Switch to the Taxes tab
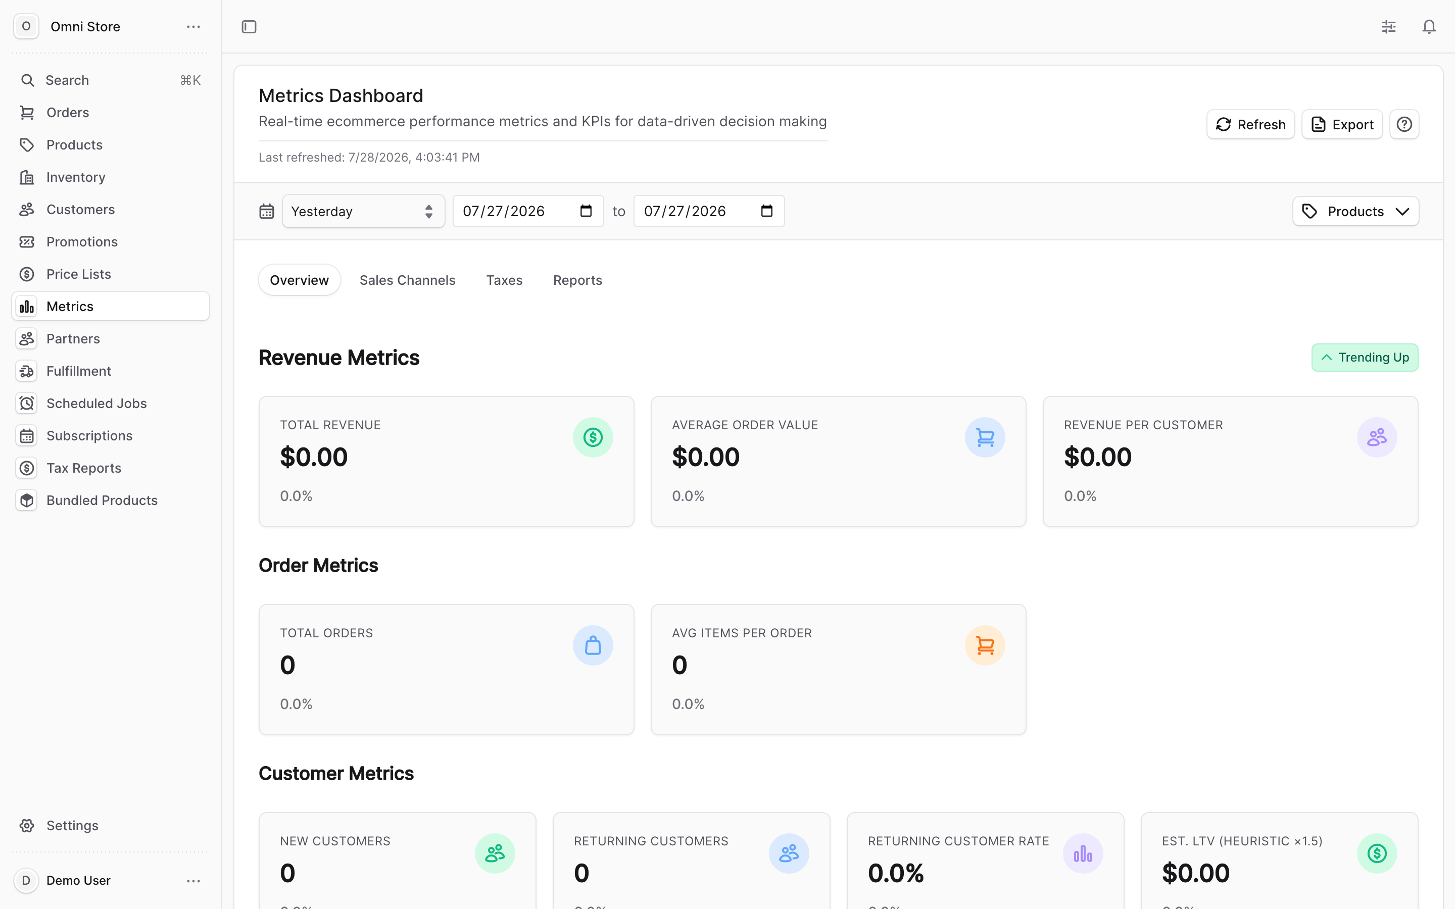The width and height of the screenshot is (1455, 909). click(x=504, y=280)
